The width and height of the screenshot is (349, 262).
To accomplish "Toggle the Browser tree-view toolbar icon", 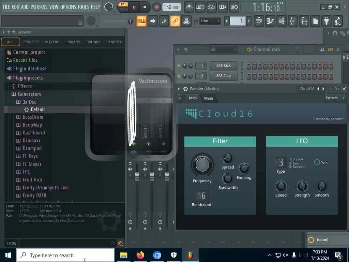I will point(304,21).
